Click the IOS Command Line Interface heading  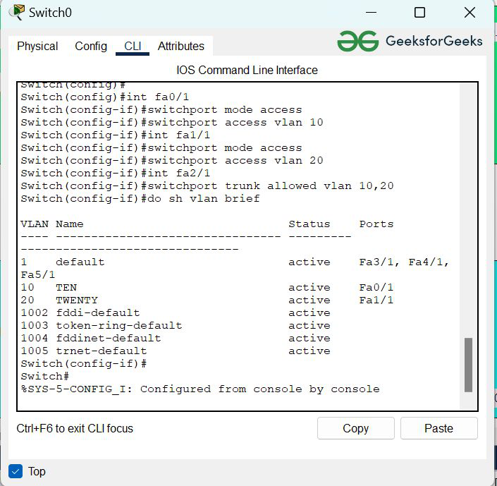pos(247,70)
